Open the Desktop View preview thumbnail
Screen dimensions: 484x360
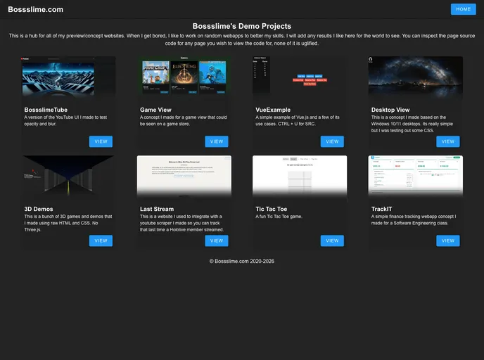click(415, 77)
